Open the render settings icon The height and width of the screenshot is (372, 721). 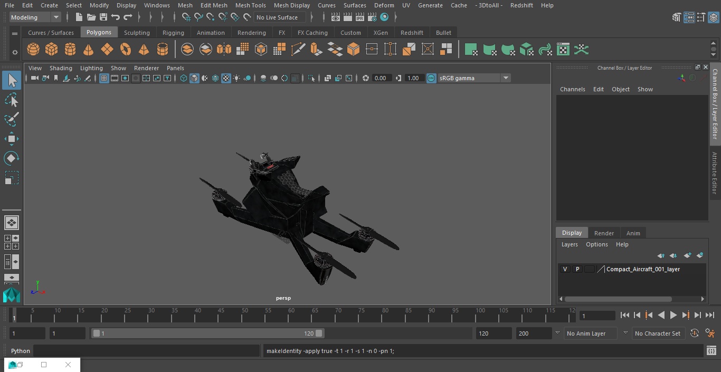tap(372, 17)
